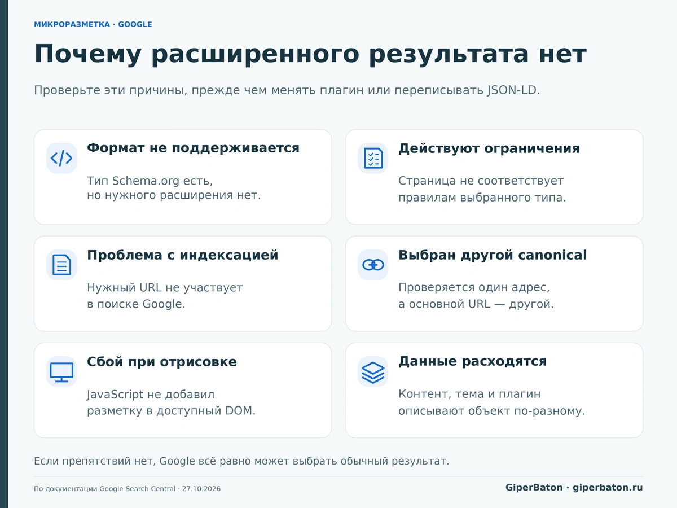677x508 pixels.
Task: Click the layers icon on Данные расходятся card
Action: pos(373,371)
